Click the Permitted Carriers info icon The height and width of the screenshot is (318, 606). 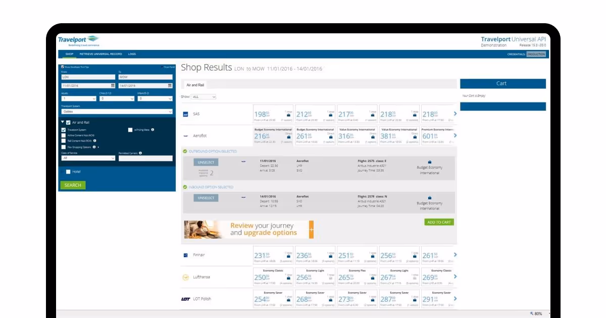[x=140, y=153]
